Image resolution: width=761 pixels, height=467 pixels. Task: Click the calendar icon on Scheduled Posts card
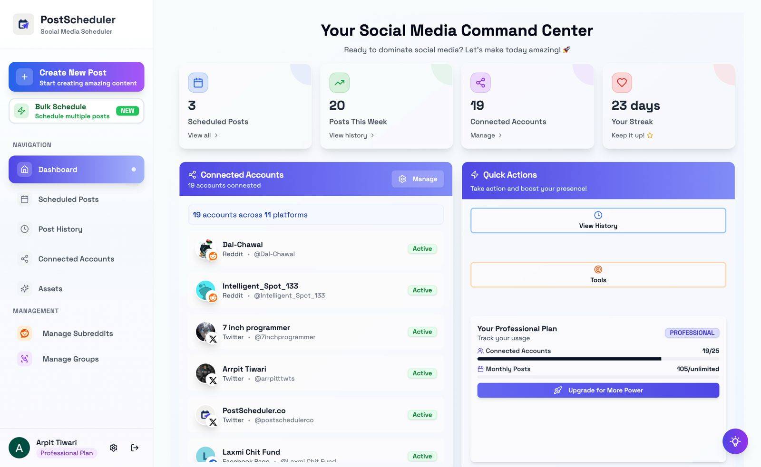(x=198, y=83)
